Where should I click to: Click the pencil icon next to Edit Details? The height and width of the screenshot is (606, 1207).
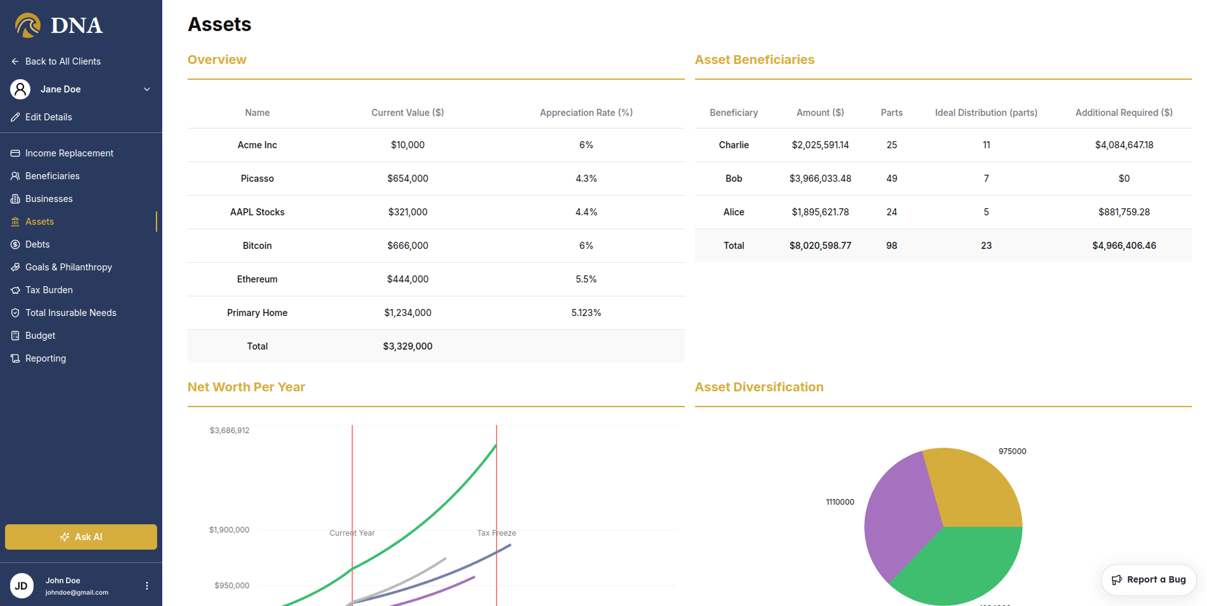tap(15, 117)
